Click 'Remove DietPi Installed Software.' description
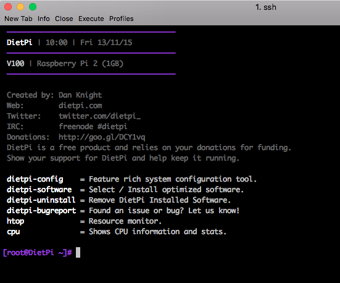Image resolution: width=340 pixels, height=283 pixels. pos(160,200)
